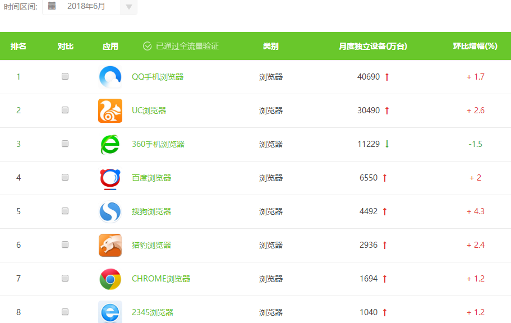Screen dimensions: 511x323
Task: Enable compare checkbox for CHROME浏览器
Action: 65,278
